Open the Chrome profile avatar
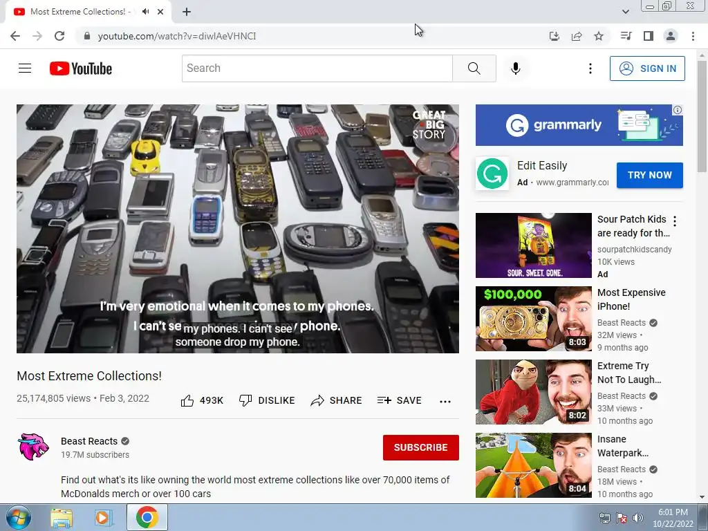This screenshot has height=531, width=708. (671, 36)
